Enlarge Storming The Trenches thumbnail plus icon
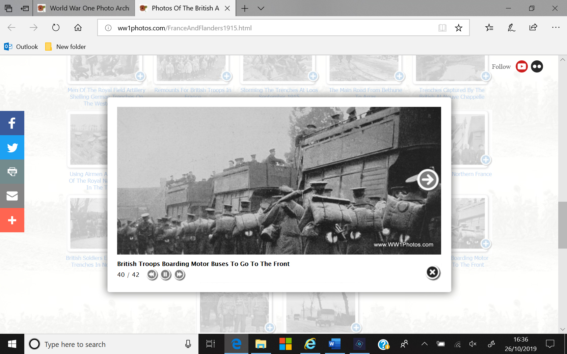 [313, 76]
